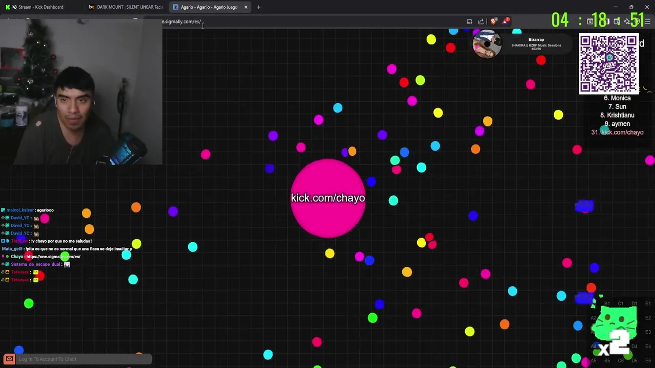This screenshot has height=368, width=655.
Task: Click leaderboard entry 9. aymen
Action: pyautogui.click(x=617, y=124)
